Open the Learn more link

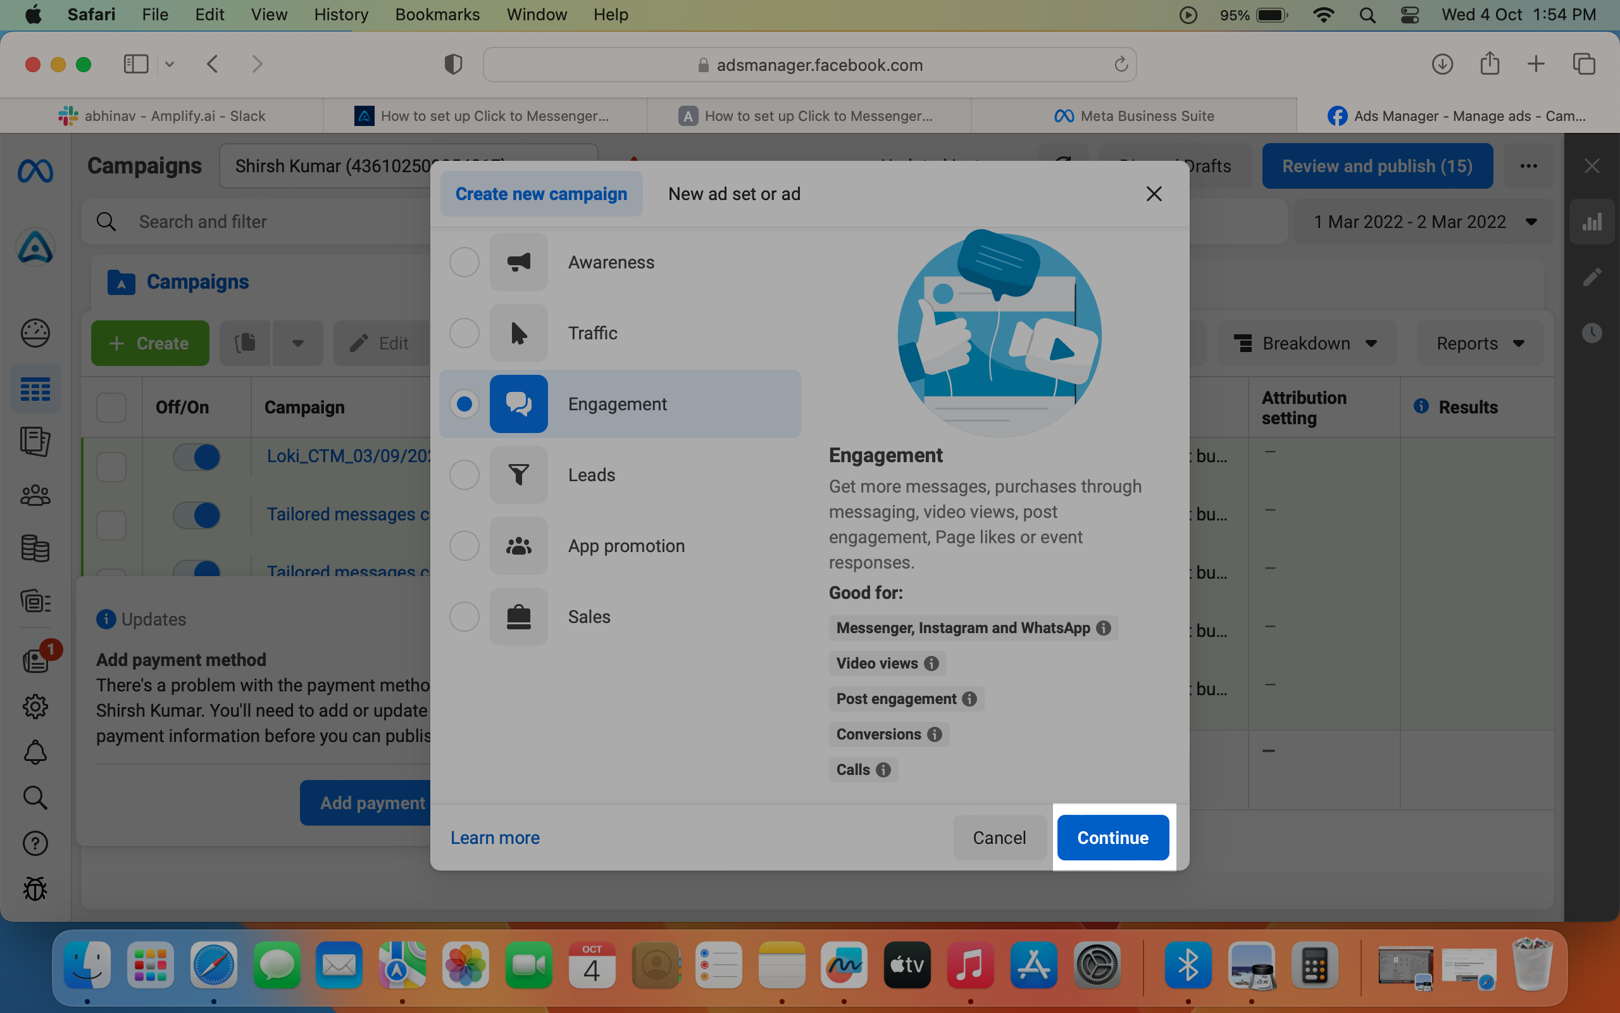click(495, 838)
